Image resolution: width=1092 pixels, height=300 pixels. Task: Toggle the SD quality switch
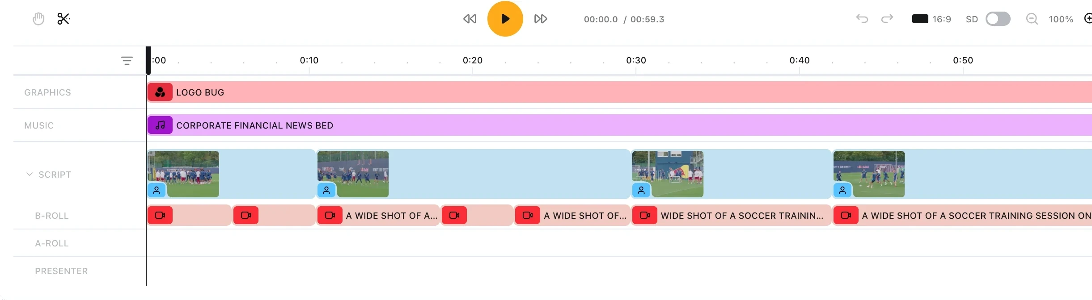(x=998, y=19)
